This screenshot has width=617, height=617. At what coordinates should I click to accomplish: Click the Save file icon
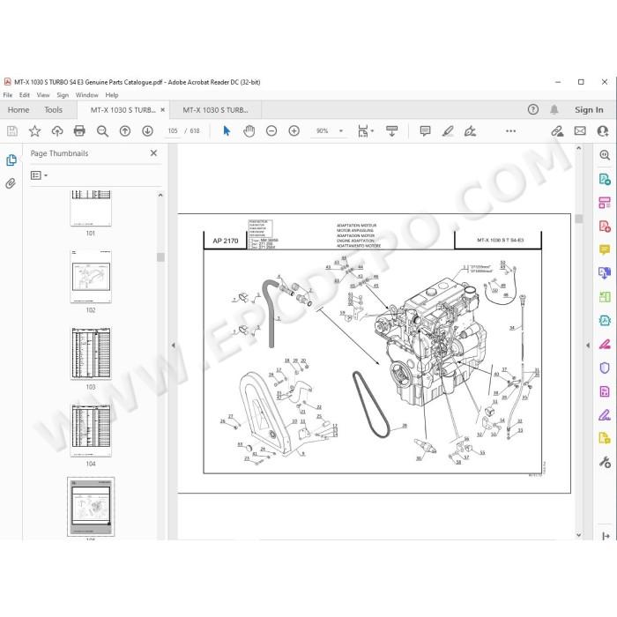(x=12, y=131)
